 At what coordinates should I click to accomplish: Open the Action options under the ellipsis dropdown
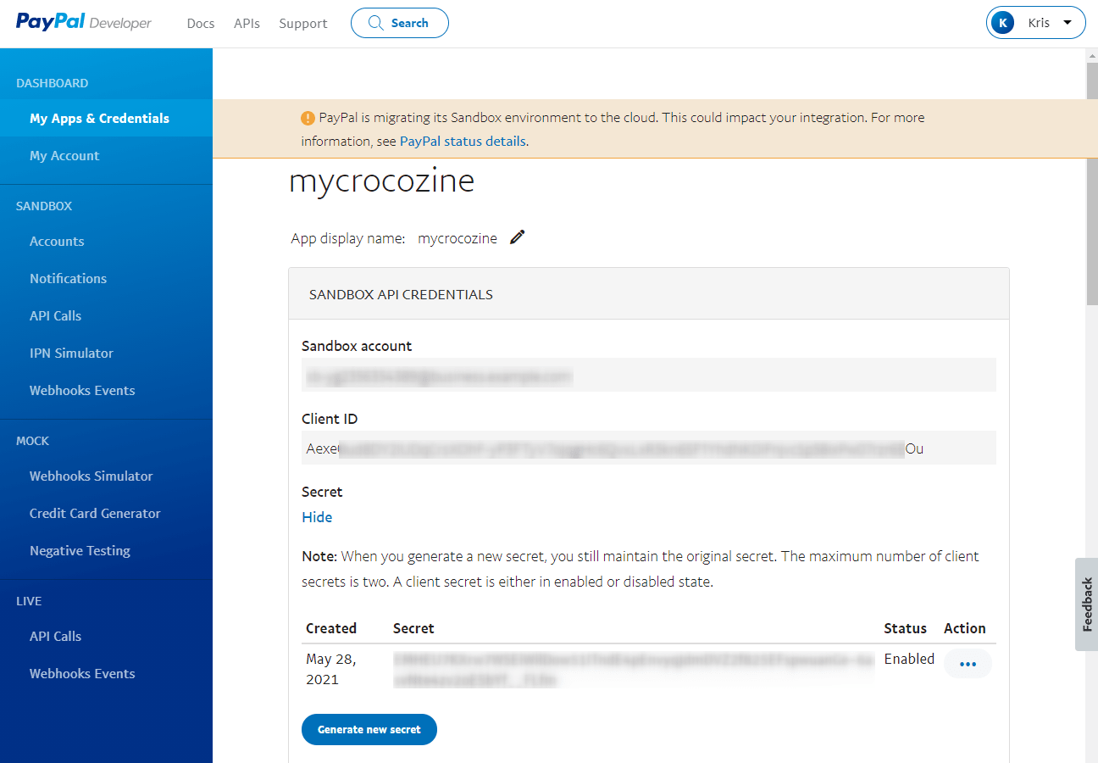(x=968, y=664)
